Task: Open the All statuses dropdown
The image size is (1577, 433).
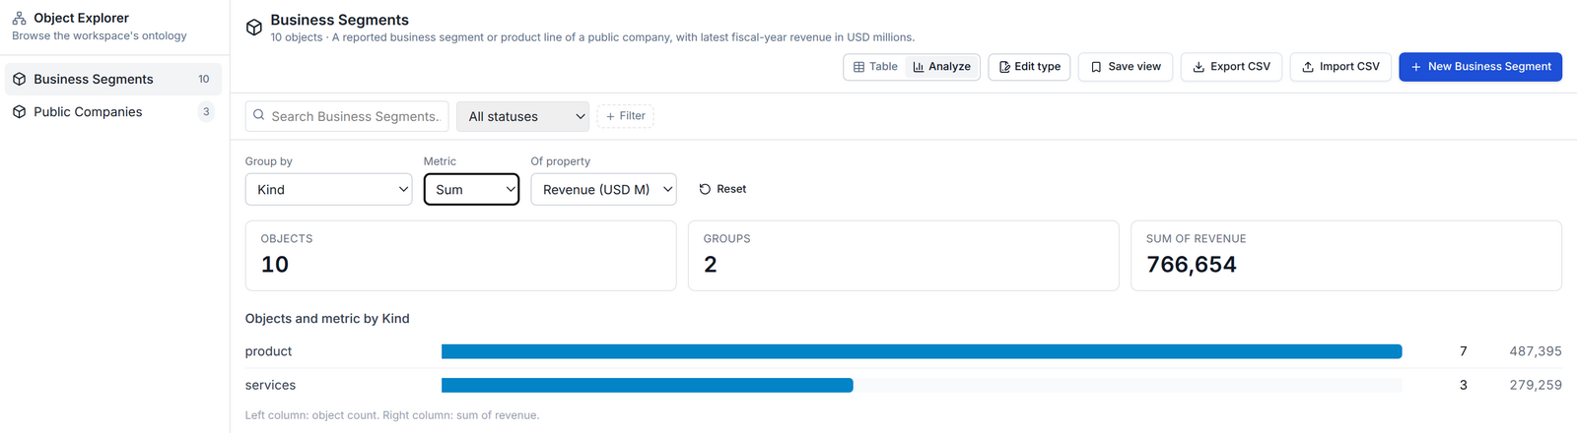Action: pos(522,116)
